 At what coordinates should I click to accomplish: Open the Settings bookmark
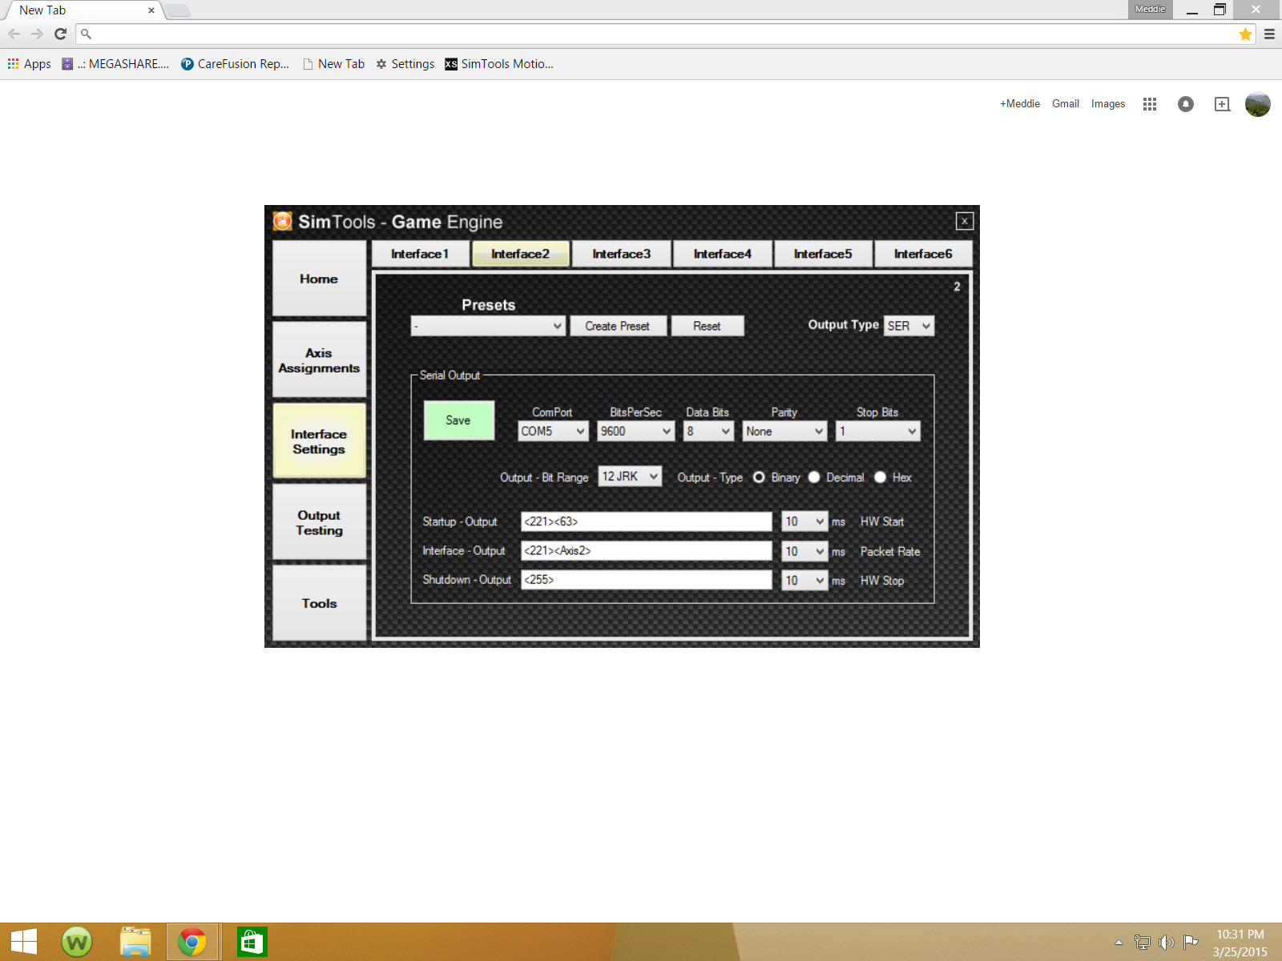pos(405,64)
